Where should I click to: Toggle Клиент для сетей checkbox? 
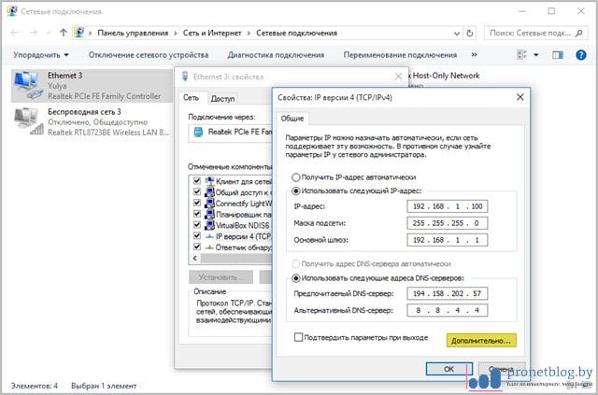197,181
